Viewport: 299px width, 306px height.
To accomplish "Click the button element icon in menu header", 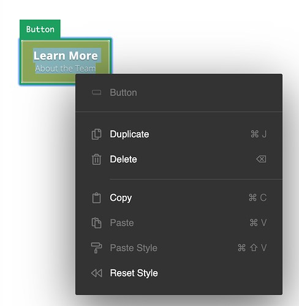I will 96,92.
